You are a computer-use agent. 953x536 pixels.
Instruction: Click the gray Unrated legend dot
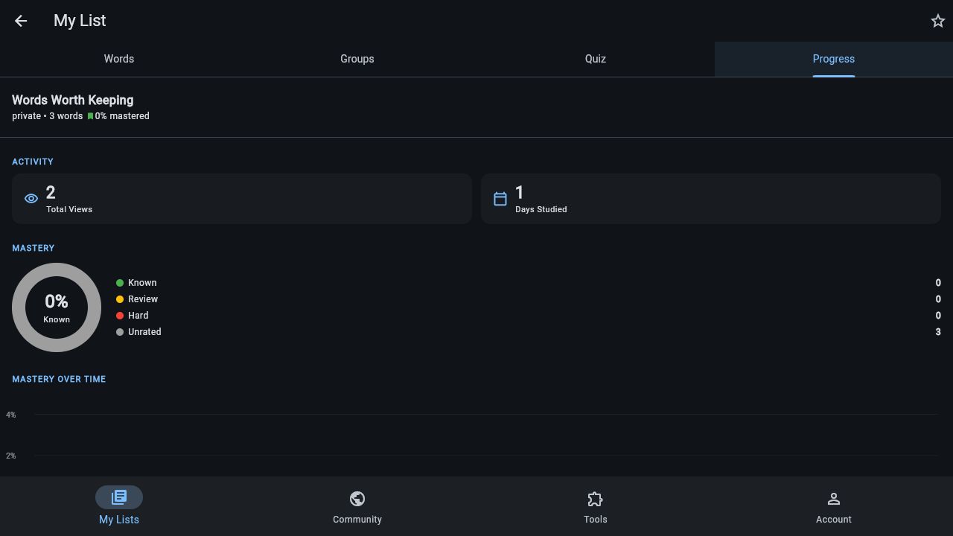click(120, 332)
